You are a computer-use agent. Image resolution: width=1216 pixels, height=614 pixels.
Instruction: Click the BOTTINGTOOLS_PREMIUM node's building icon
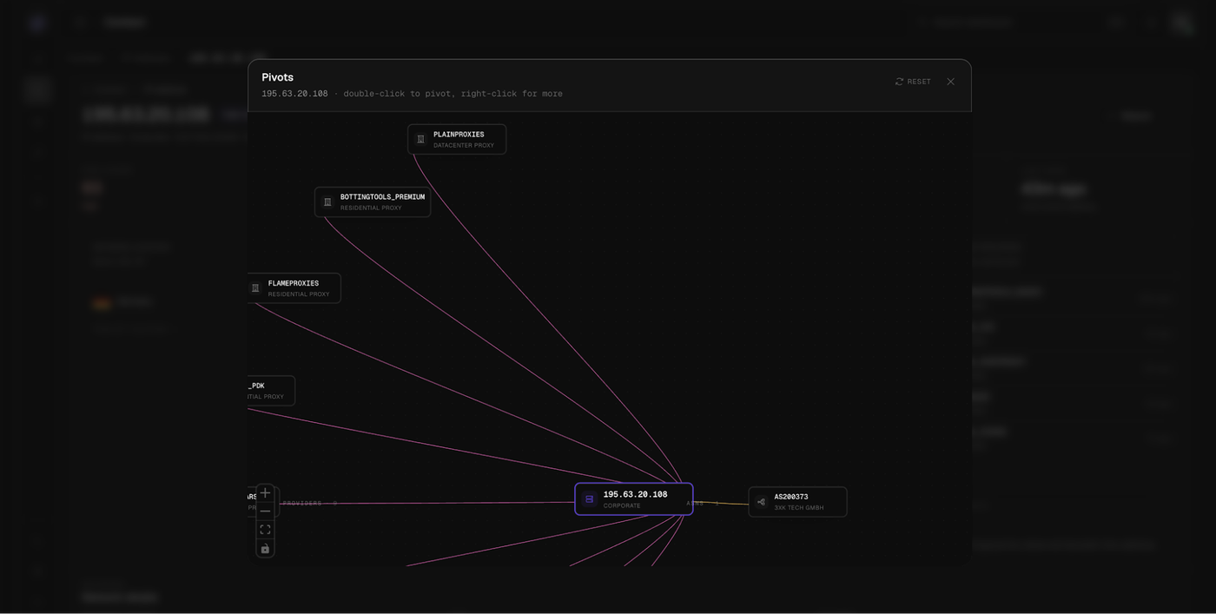pyautogui.click(x=327, y=201)
